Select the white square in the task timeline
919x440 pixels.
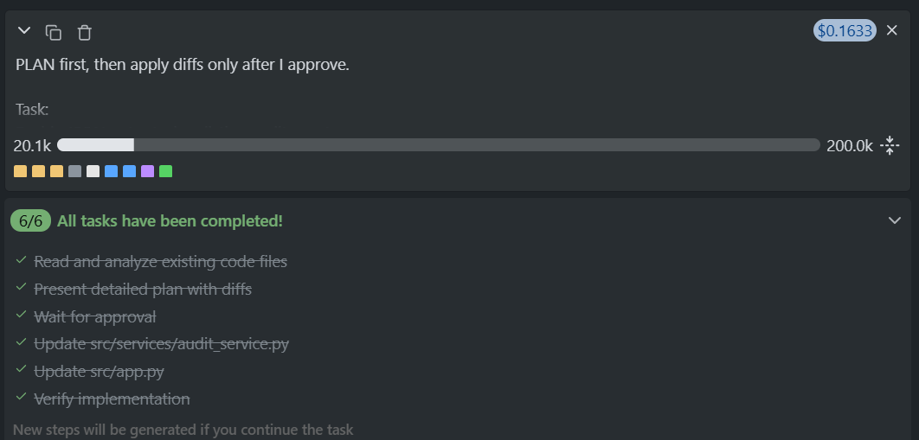coord(93,171)
